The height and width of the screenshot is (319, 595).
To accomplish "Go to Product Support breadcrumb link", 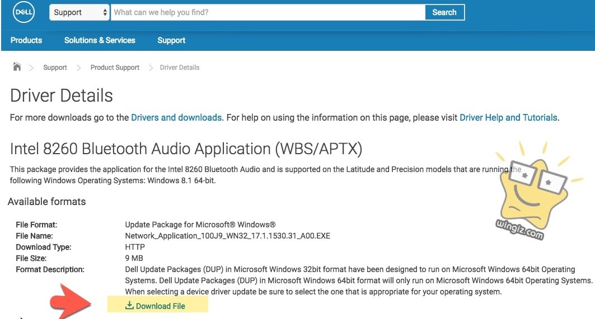I will pyautogui.click(x=115, y=68).
